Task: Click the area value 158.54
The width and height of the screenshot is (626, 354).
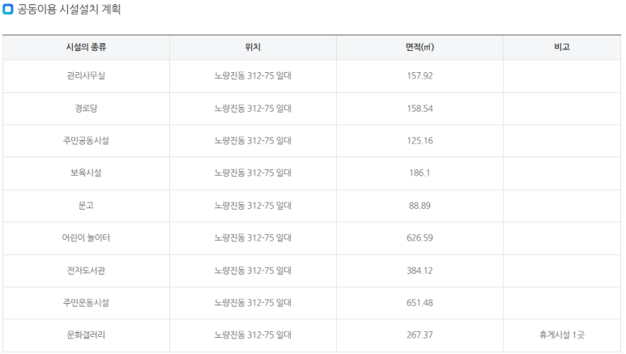Action: [x=419, y=109]
